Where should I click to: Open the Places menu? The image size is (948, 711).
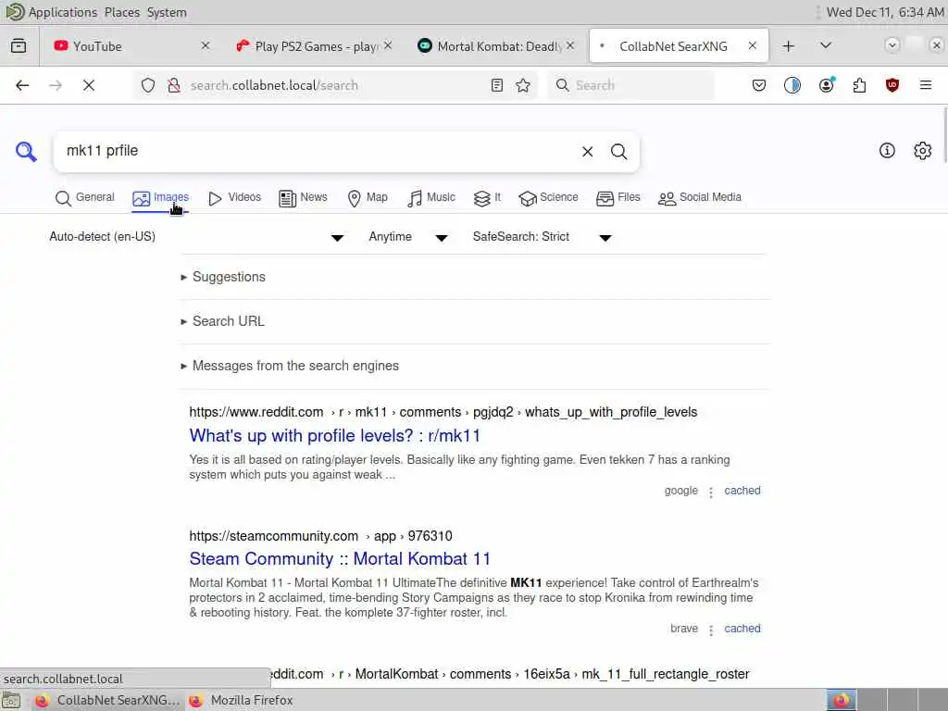tap(121, 12)
